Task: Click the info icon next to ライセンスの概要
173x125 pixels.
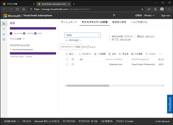Action: click(24, 39)
